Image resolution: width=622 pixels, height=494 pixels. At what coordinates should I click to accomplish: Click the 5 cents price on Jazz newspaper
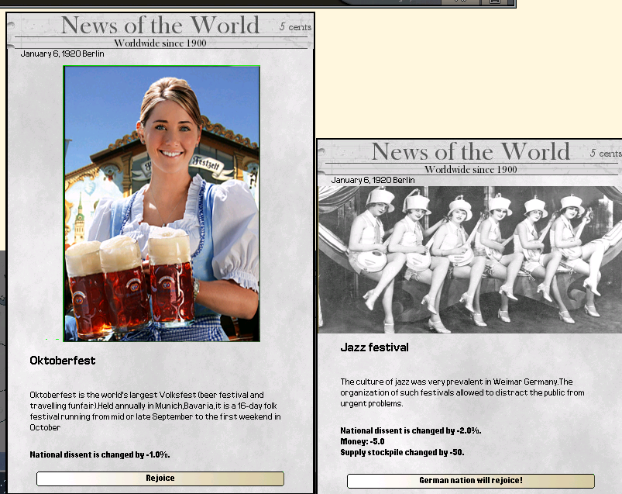[x=605, y=153]
